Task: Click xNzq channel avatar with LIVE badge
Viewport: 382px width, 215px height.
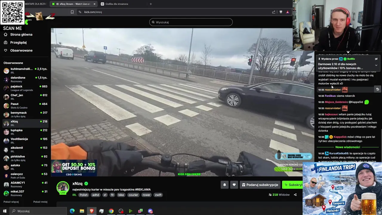Action: (63, 188)
